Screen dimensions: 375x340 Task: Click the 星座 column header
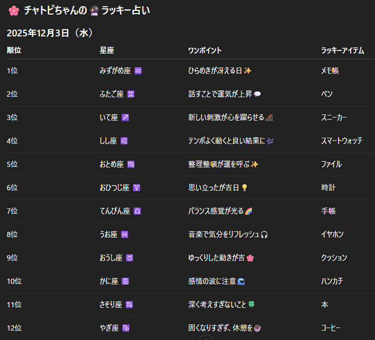tap(107, 50)
